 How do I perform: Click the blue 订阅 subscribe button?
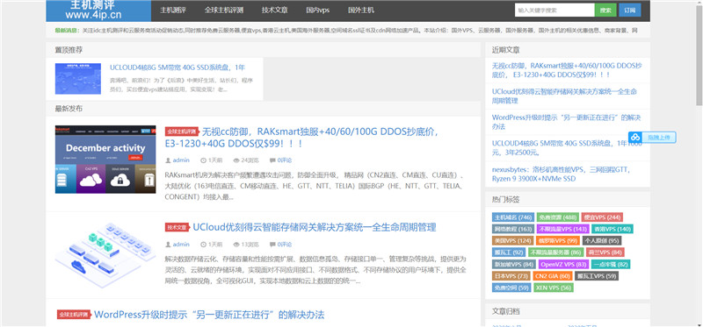coord(629,10)
